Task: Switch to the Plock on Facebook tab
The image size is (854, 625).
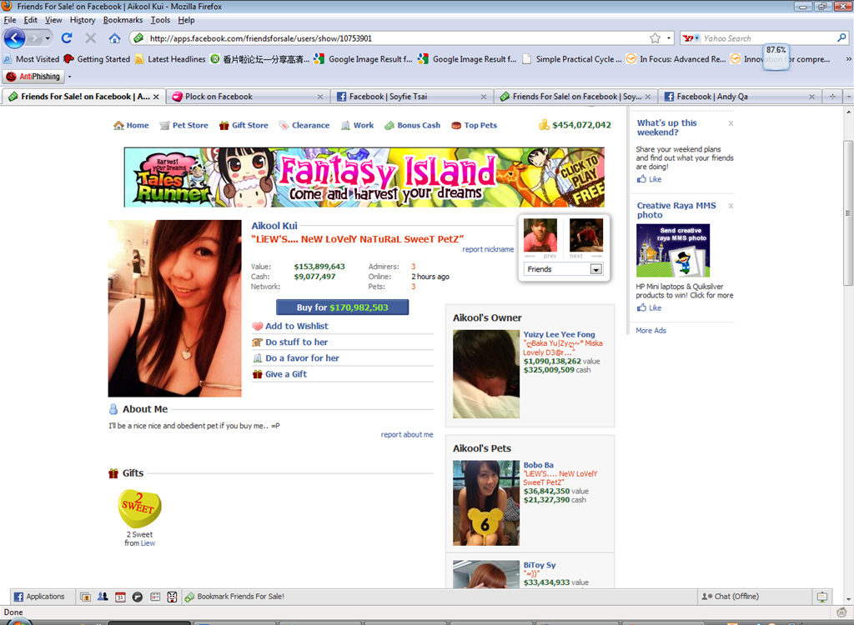Action: coord(247,97)
